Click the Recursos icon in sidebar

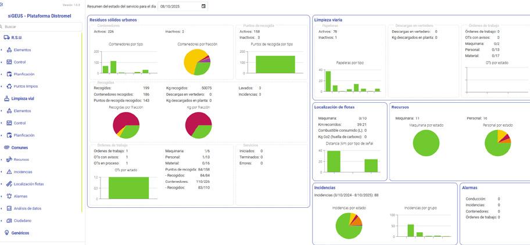point(9,160)
